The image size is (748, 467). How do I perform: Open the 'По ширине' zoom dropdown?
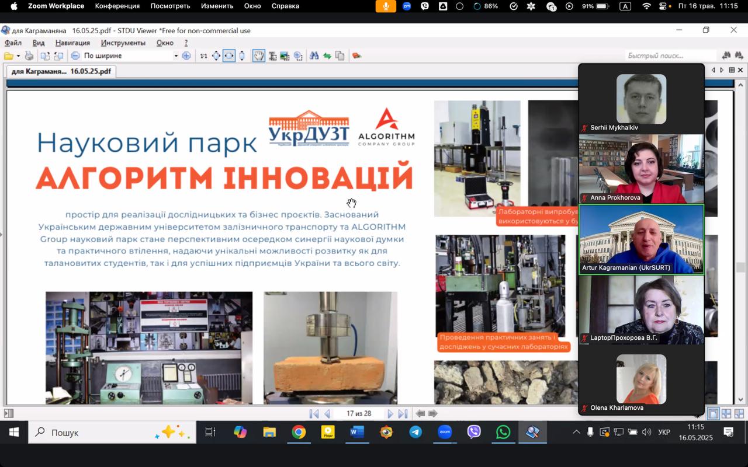(x=176, y=56)
